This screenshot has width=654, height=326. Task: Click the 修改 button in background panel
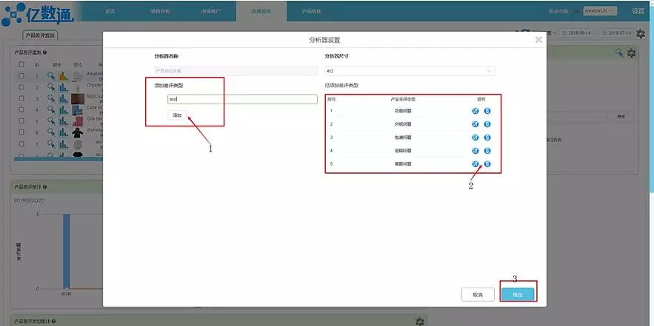click(x=621, y=117)
